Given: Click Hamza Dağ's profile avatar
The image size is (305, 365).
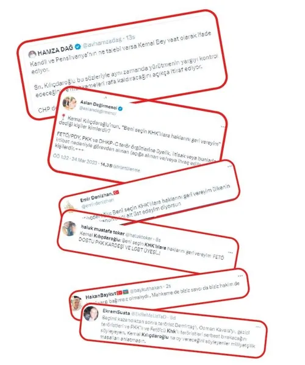Looking at the screenshot, I should coord(32,55).
